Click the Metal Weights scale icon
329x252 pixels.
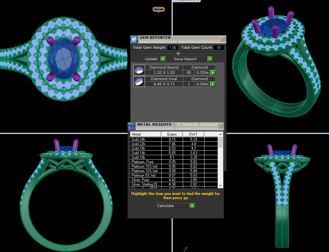click(x=131, y=126)
